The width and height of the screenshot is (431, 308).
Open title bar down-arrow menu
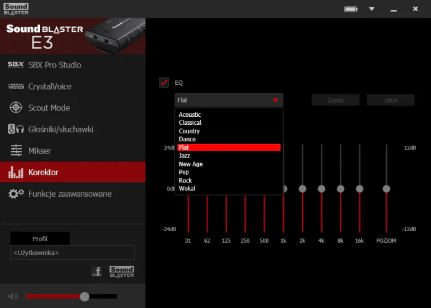pyautogui.click(x=372, y=9)
